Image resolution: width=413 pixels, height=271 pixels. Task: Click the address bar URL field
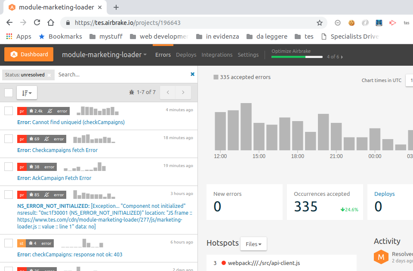coord(194,23)
